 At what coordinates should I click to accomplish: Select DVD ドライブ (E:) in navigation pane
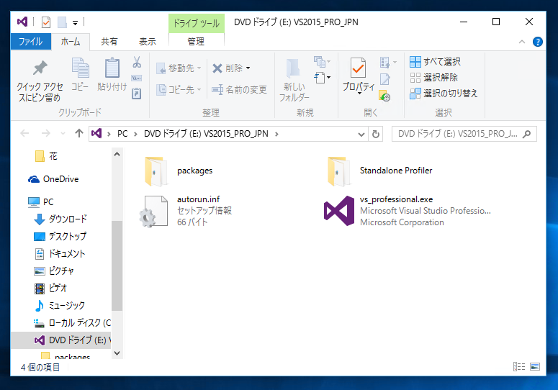pyautogui.click(x=61, y=340)
